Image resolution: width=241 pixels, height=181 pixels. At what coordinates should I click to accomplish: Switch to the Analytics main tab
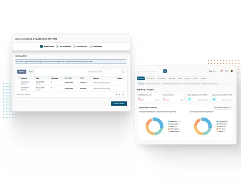click(141, 78)
